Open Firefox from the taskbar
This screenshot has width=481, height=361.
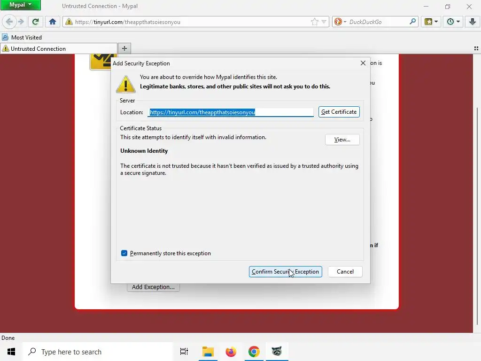tap(231, 352)
